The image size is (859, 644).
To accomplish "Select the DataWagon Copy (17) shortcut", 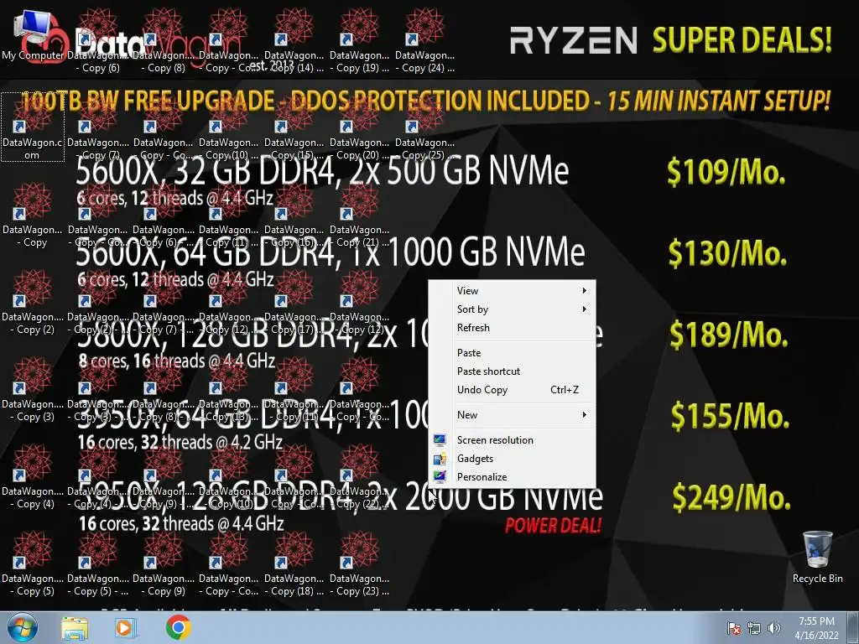I will pyautogui.click(x=294, y=302).
